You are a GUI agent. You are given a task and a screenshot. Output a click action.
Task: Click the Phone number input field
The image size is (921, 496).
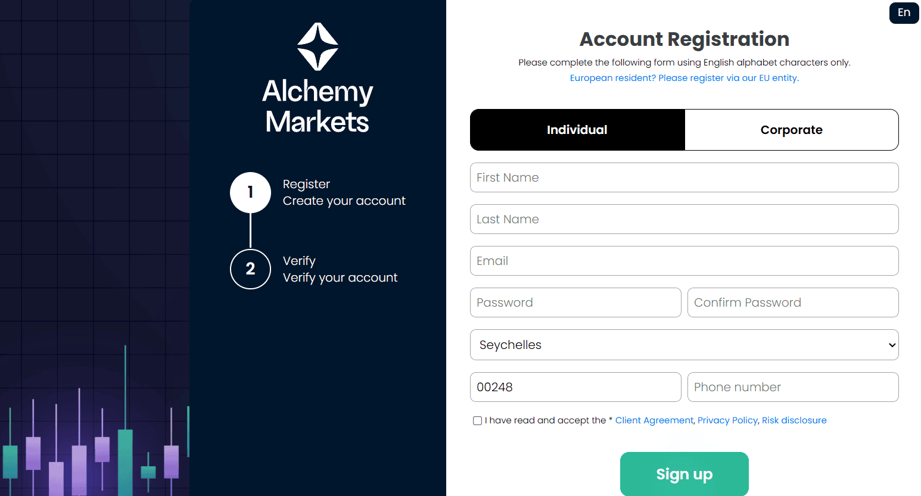(x=792, y=387)
